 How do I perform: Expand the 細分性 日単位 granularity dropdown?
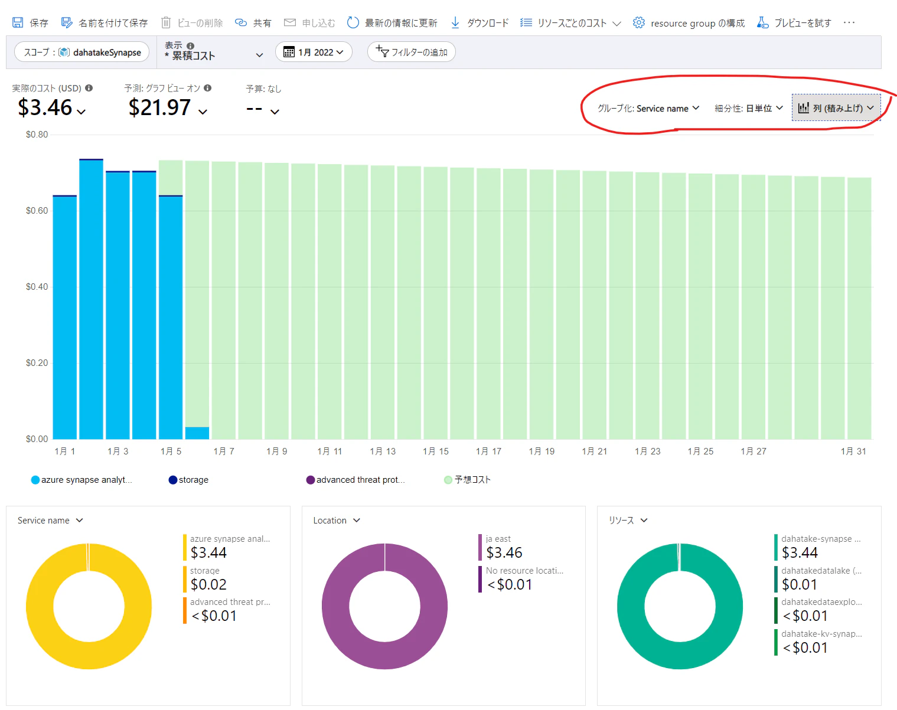[x=749, y=109]
